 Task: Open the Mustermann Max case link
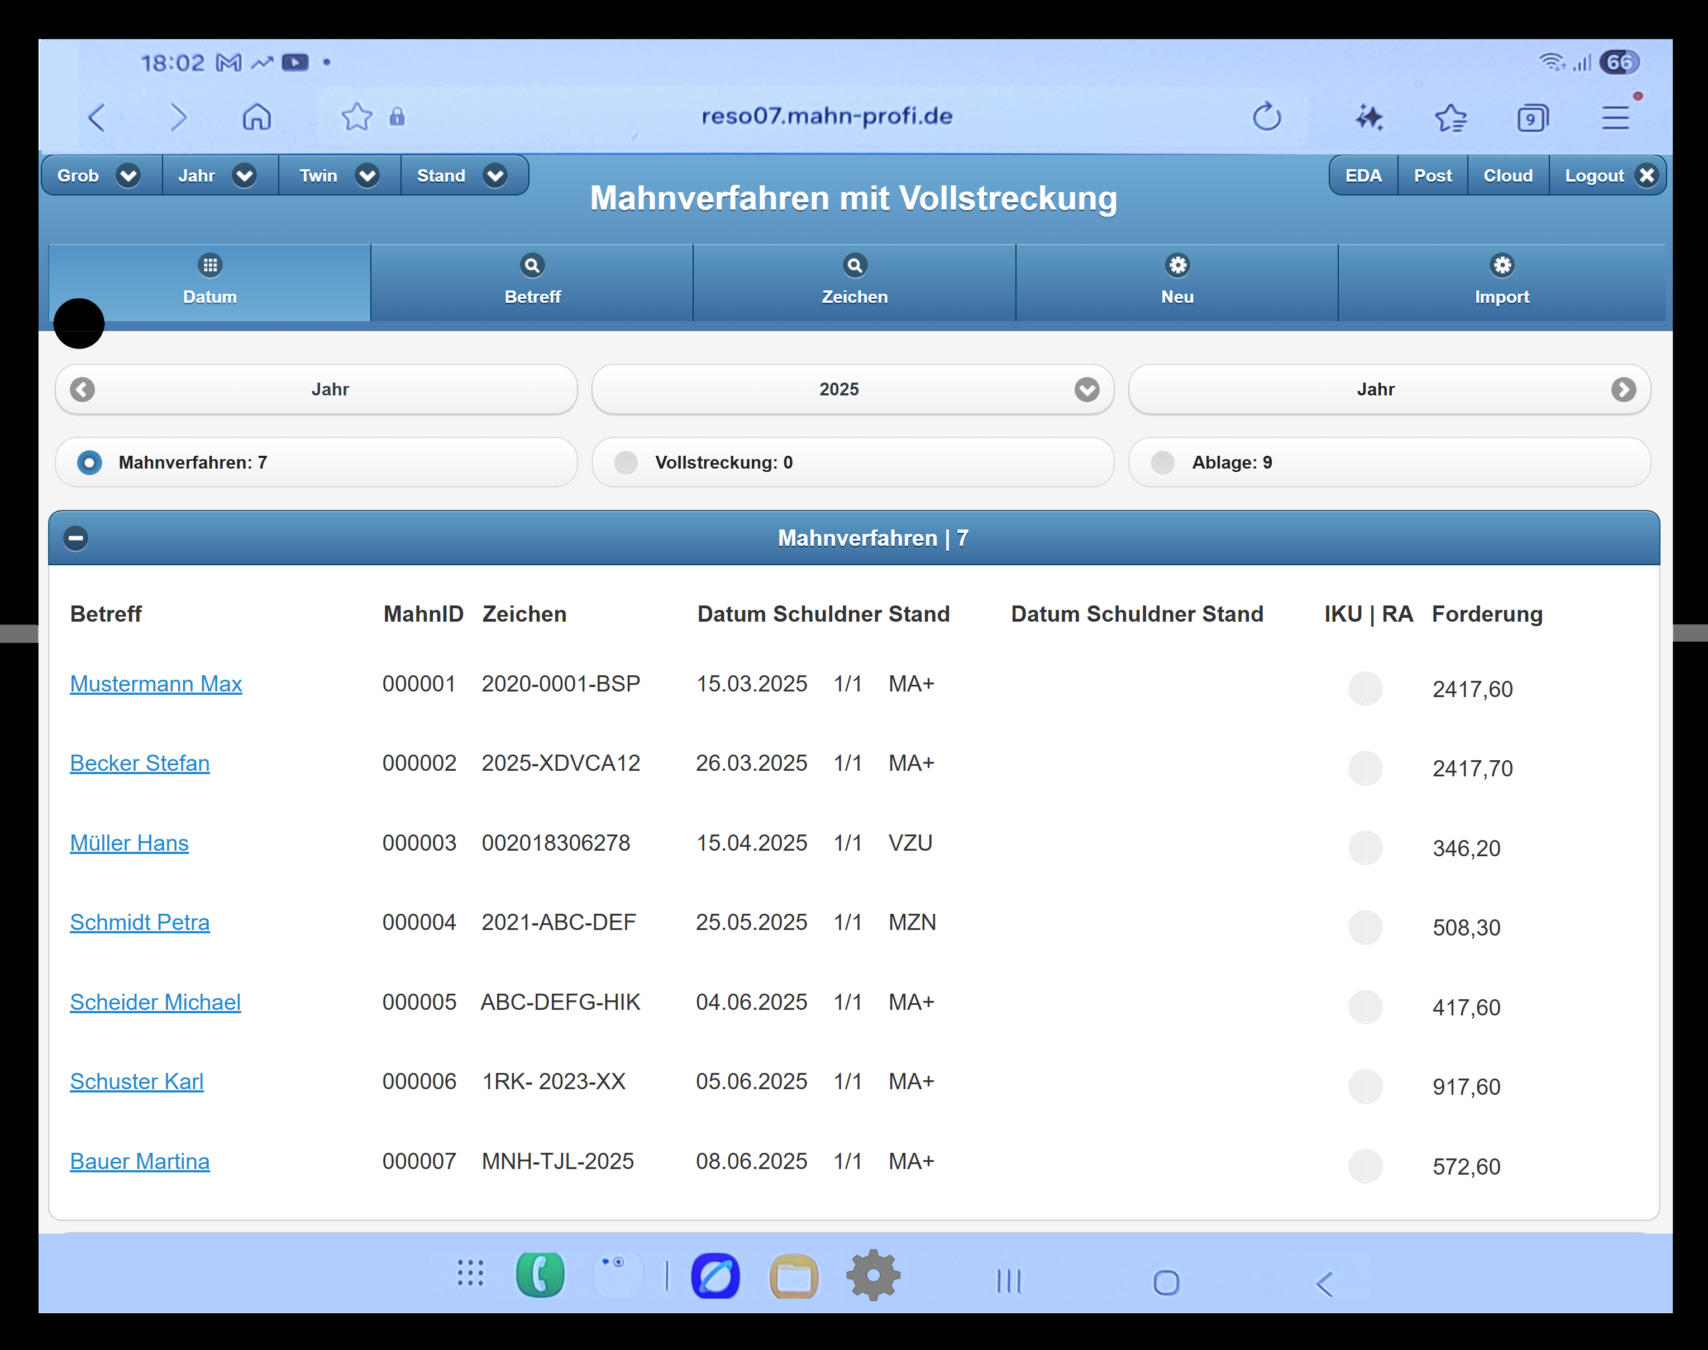point(156,684)
